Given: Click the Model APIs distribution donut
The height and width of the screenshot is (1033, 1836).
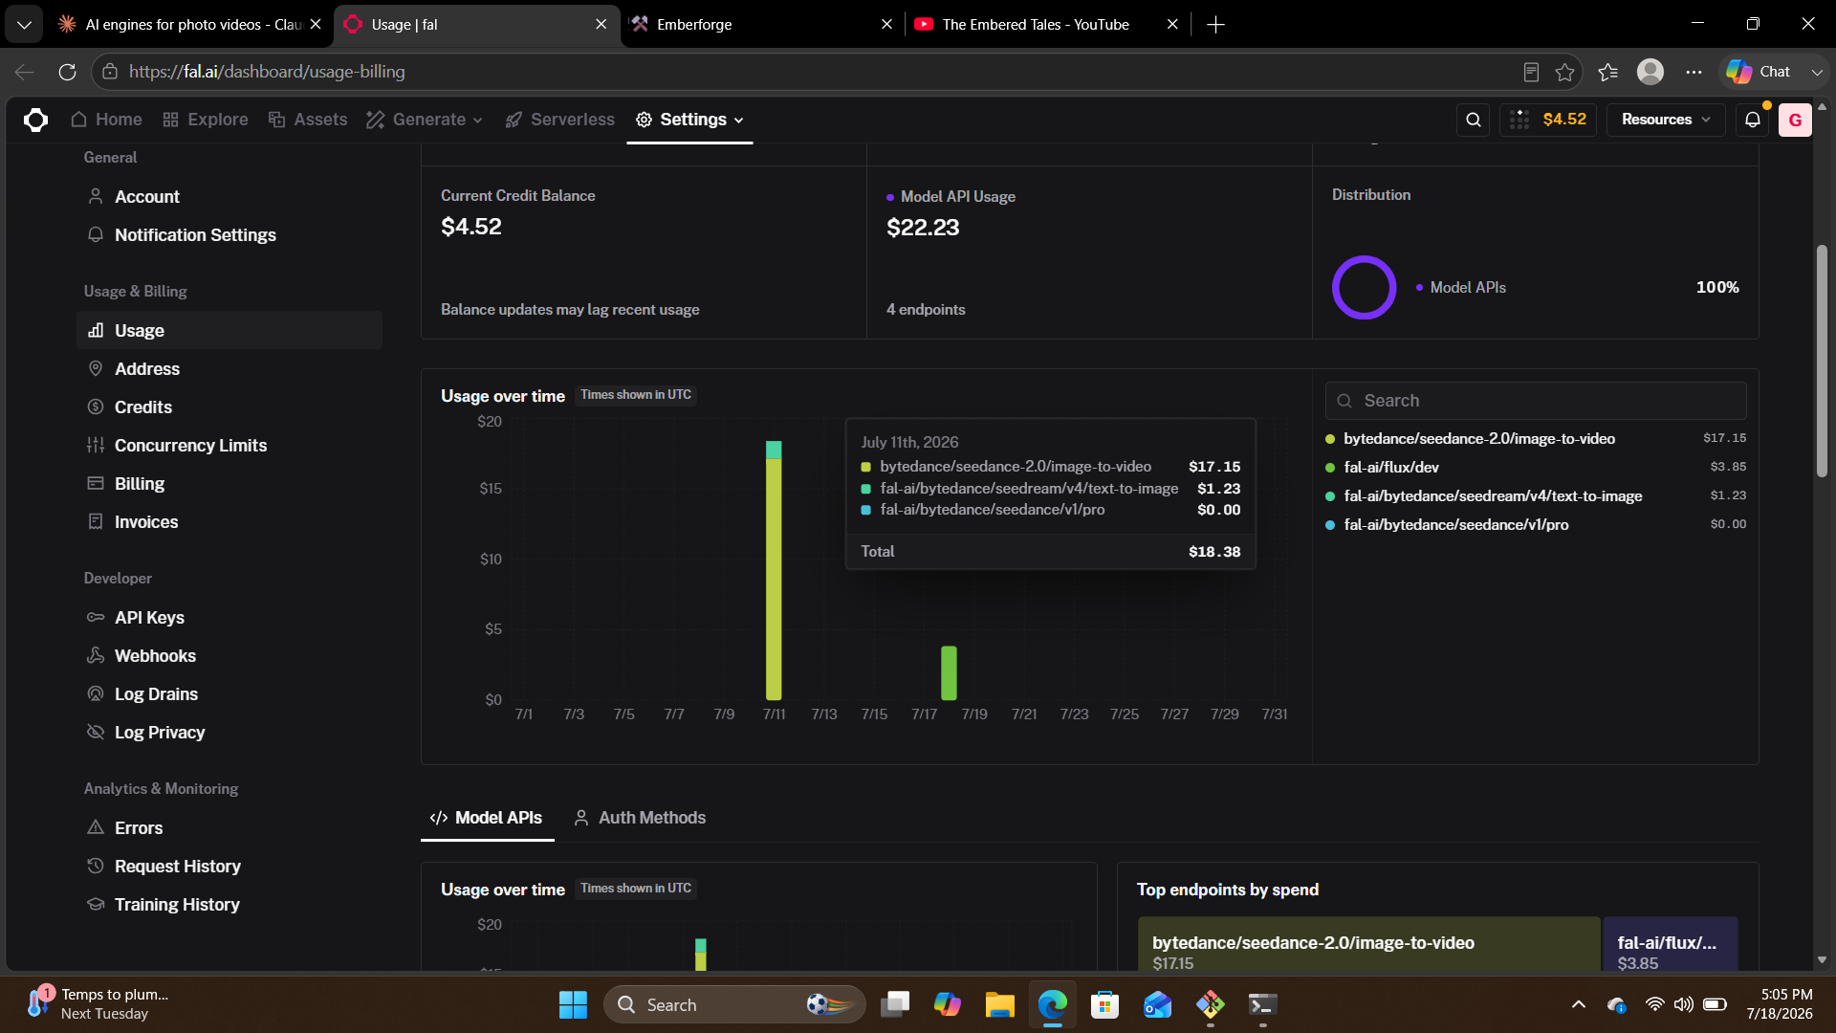Looking at the screenshot, I should click(x=1365, y=287).
